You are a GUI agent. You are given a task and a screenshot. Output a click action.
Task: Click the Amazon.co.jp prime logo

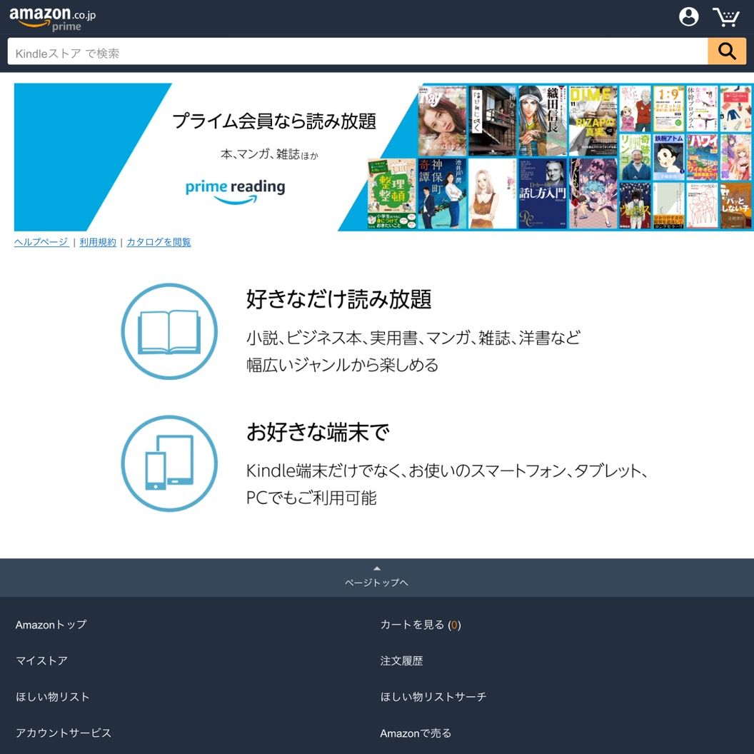52,19
